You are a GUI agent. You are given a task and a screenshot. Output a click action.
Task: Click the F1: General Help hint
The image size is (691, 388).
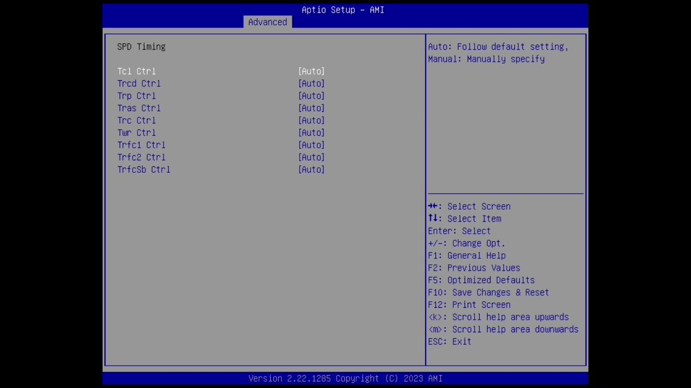click(467, 256)
